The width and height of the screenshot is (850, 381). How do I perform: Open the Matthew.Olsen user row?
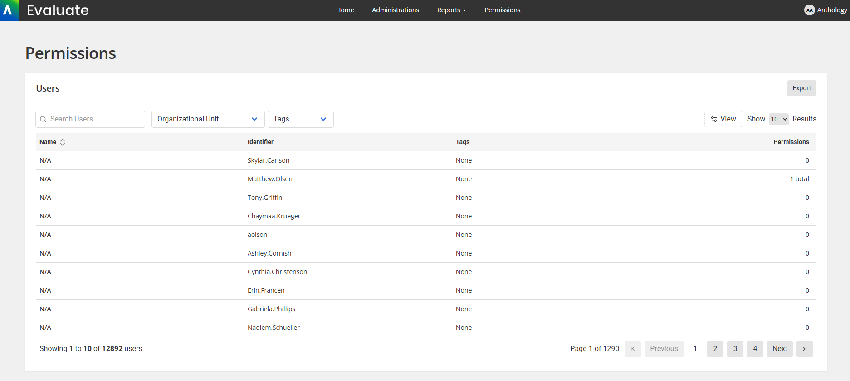[270, 179]
